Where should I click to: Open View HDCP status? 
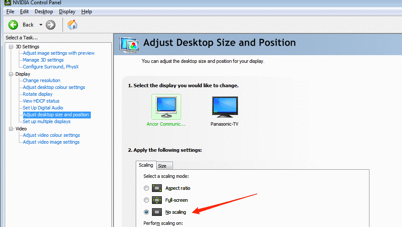coord(41,101)
